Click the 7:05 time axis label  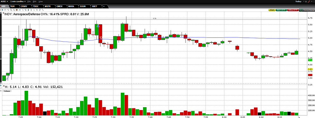pos(21,117)
